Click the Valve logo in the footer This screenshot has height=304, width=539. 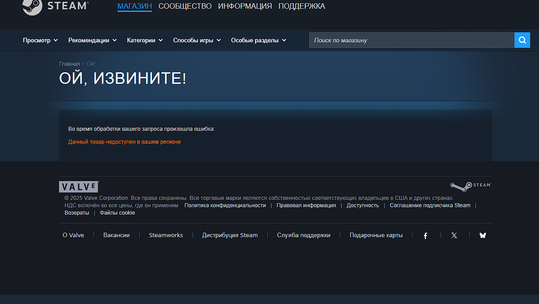[79, 187]
